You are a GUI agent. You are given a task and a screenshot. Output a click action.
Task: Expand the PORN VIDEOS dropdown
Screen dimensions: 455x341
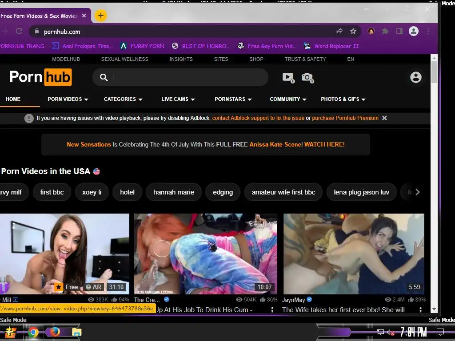pyautogui.click(x=68, y=99)
